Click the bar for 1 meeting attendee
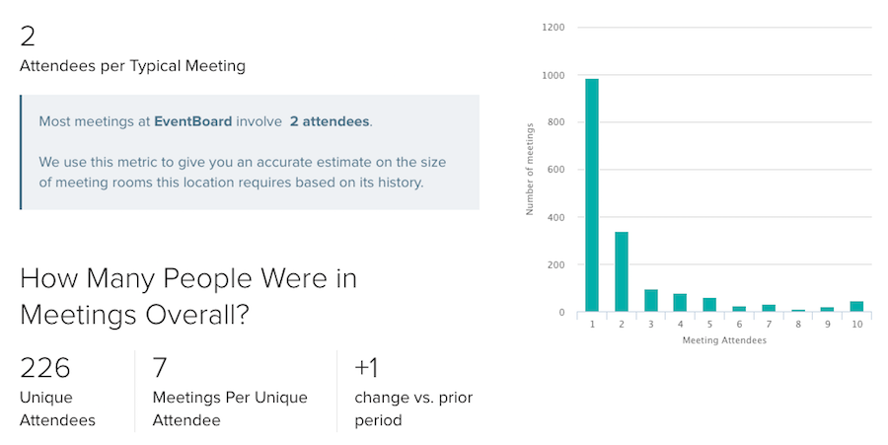The height and width of the screenshot is (445, 888). 592,195
